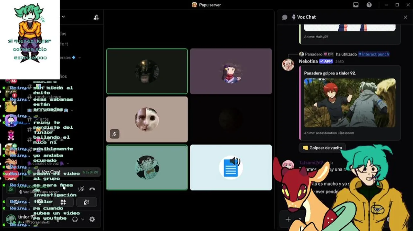Viewport: 413px width, 231px height.
Task: Start screen sharing
Action: (x=40, y=202)
